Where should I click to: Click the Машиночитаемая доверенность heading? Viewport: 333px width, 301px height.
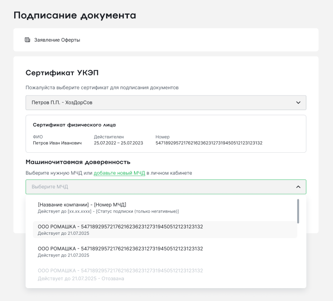click(x=78, y=162)
